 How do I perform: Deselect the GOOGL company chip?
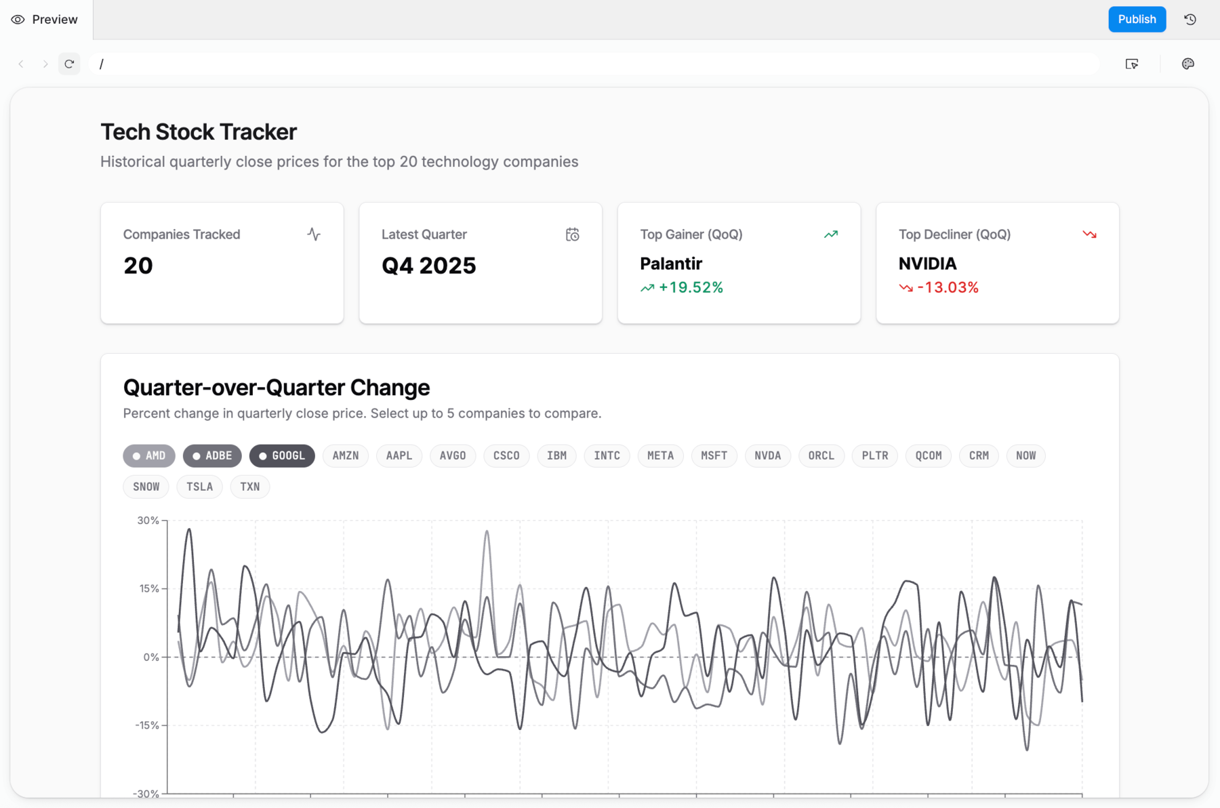(x=282, y=456)
